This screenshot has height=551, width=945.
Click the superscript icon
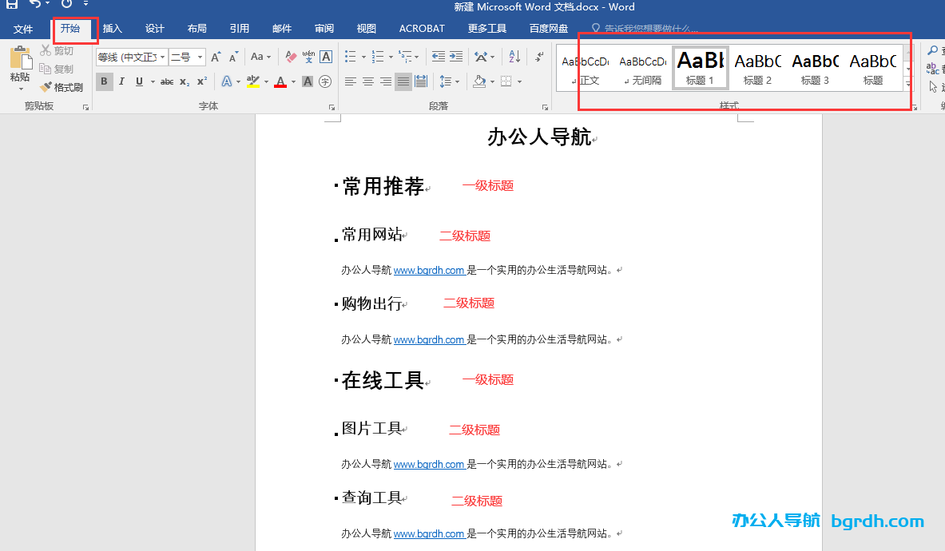tap(200, 81)
